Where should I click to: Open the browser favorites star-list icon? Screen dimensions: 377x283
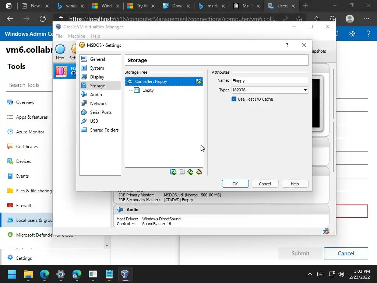pos(317,19)
